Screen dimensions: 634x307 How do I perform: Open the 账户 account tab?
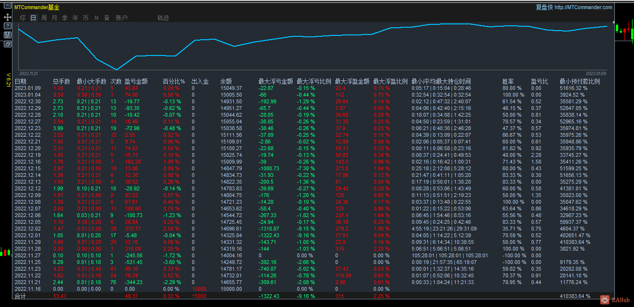pyautogui.click(x=121, y=18)
